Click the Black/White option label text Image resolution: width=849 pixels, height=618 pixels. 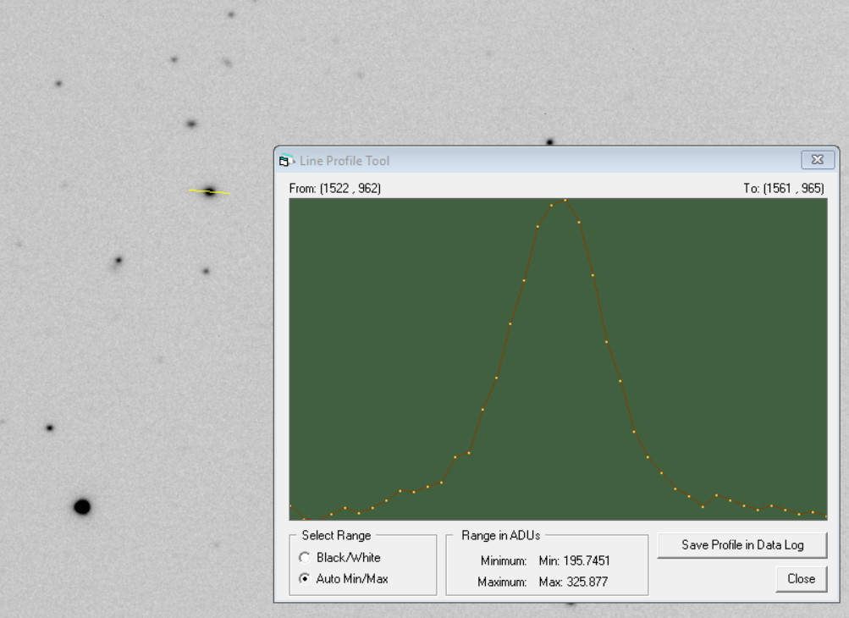tap(348, 558)
